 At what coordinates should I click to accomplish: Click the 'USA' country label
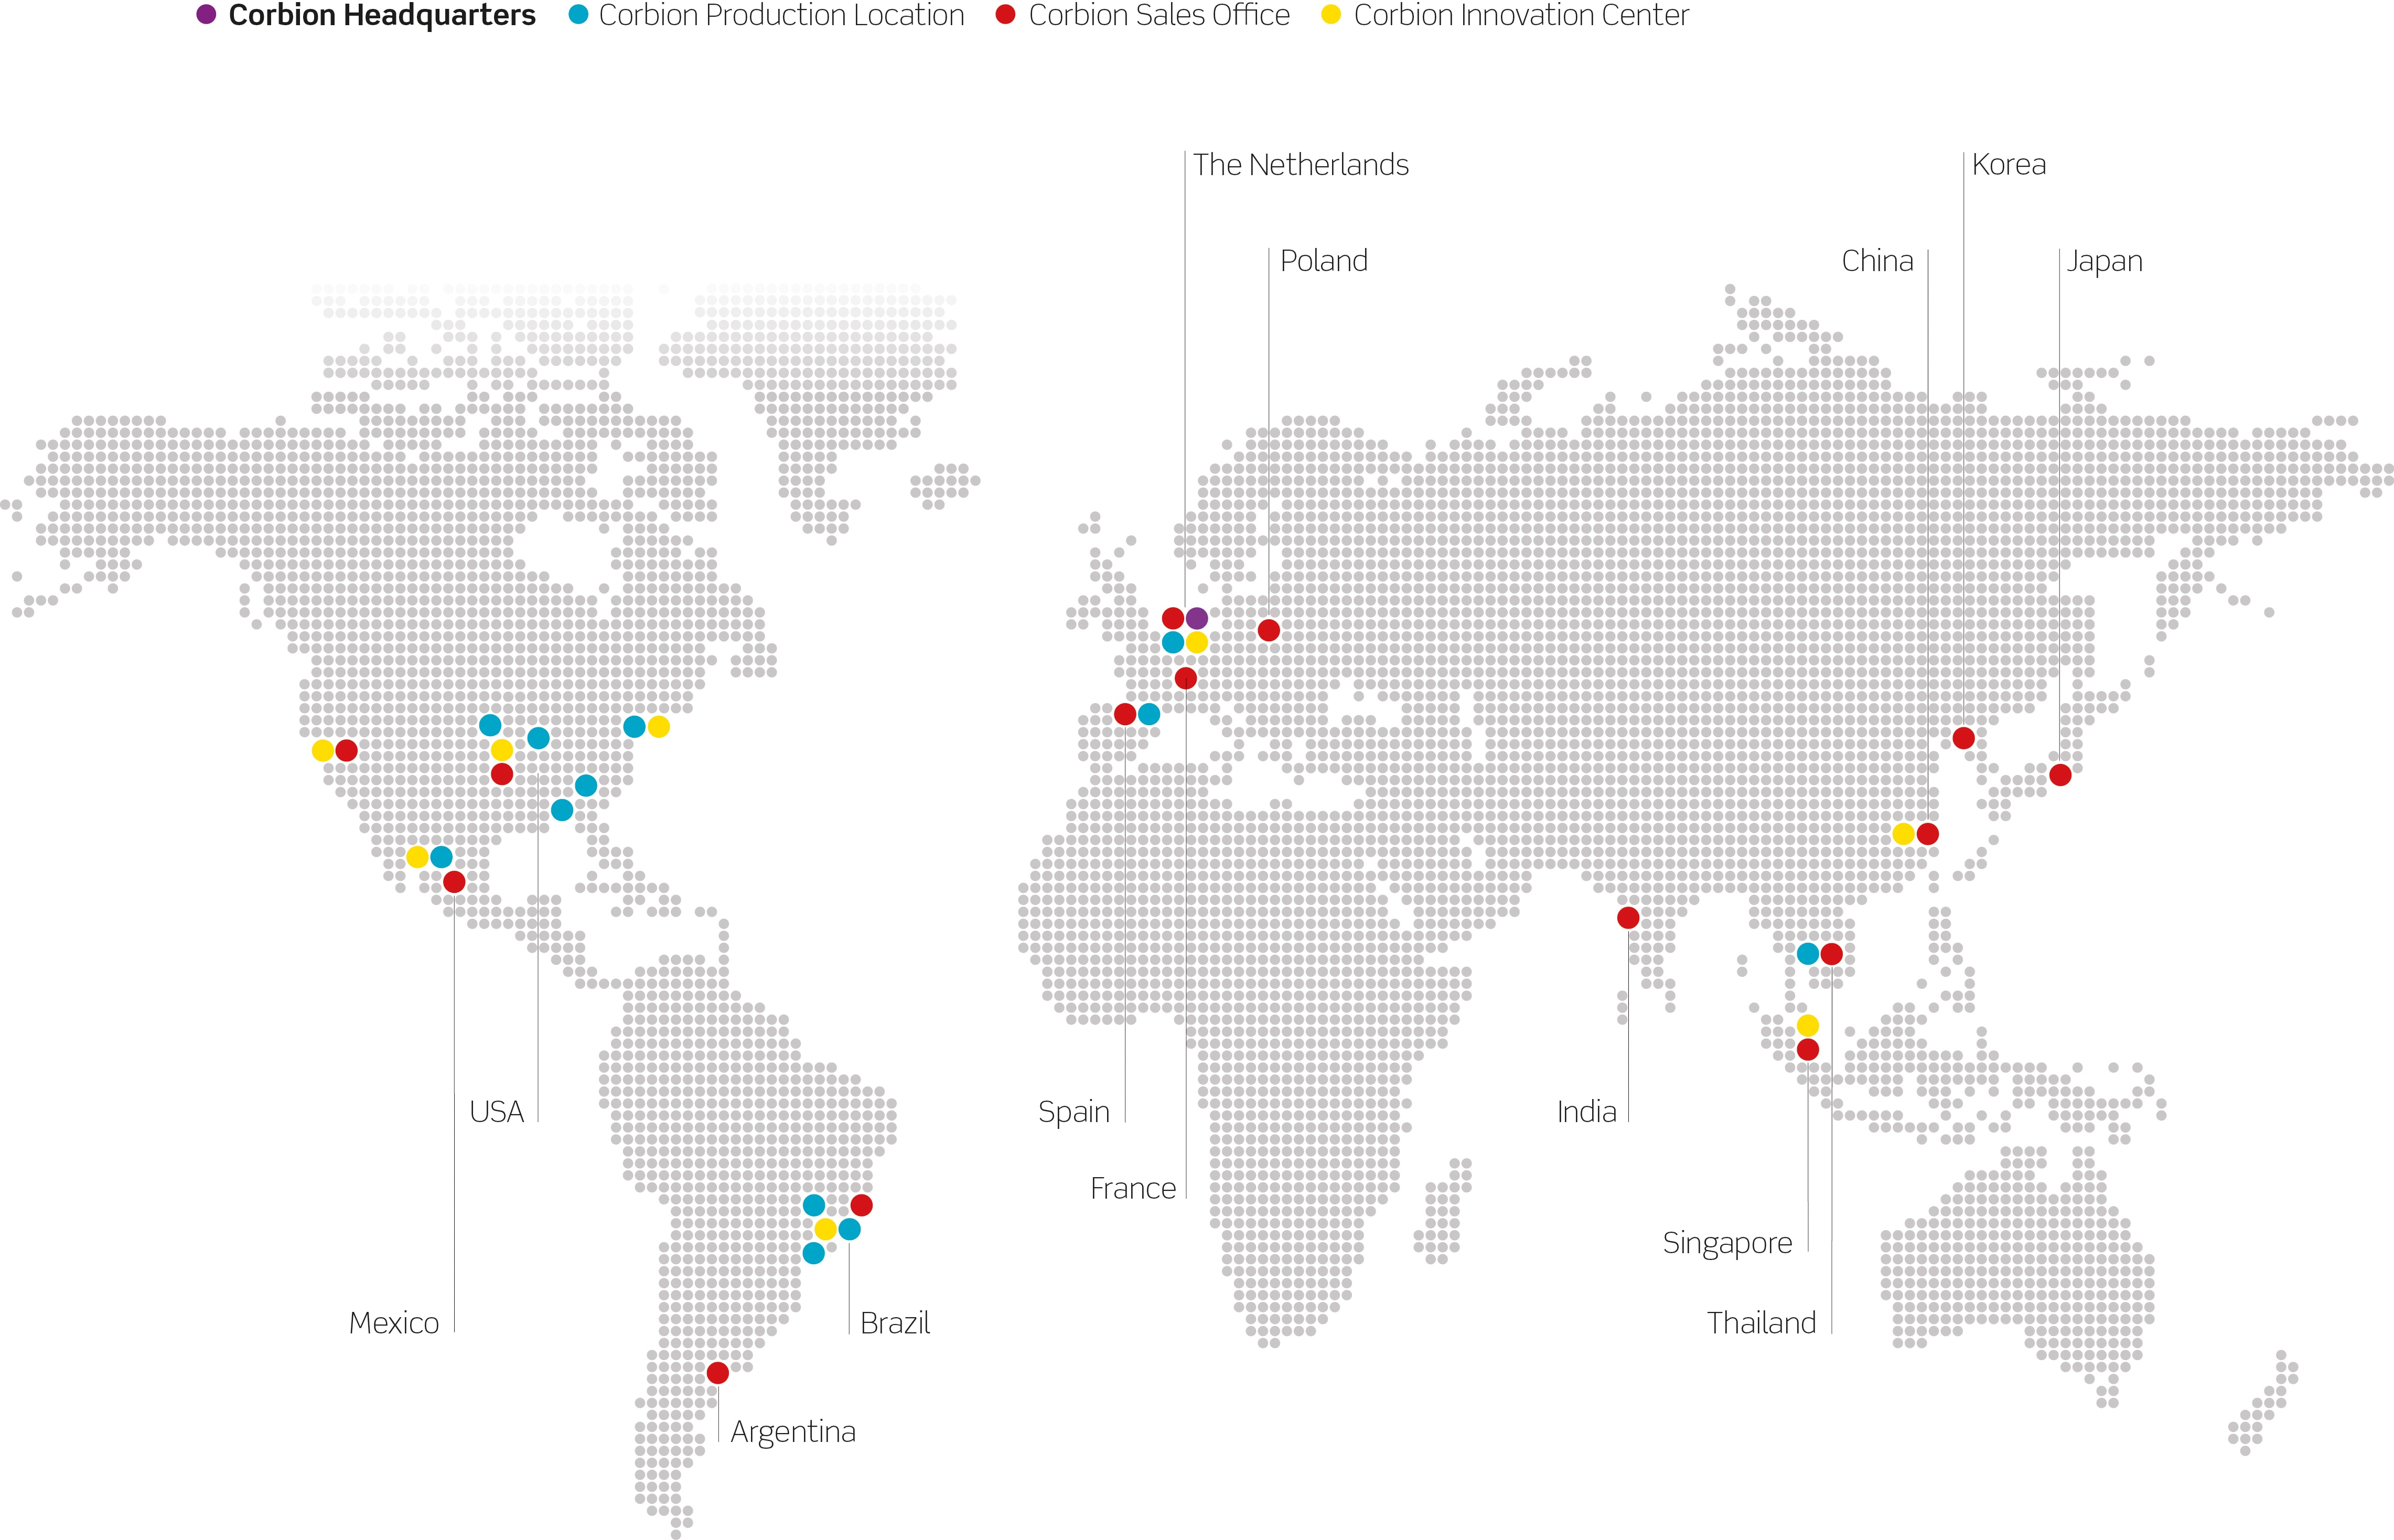coord(497,1112)
